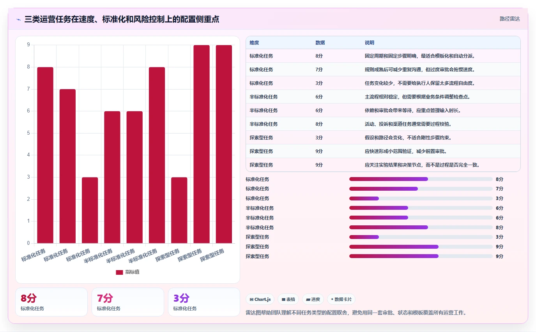Click the 表格 tag pill

[288, 299]
